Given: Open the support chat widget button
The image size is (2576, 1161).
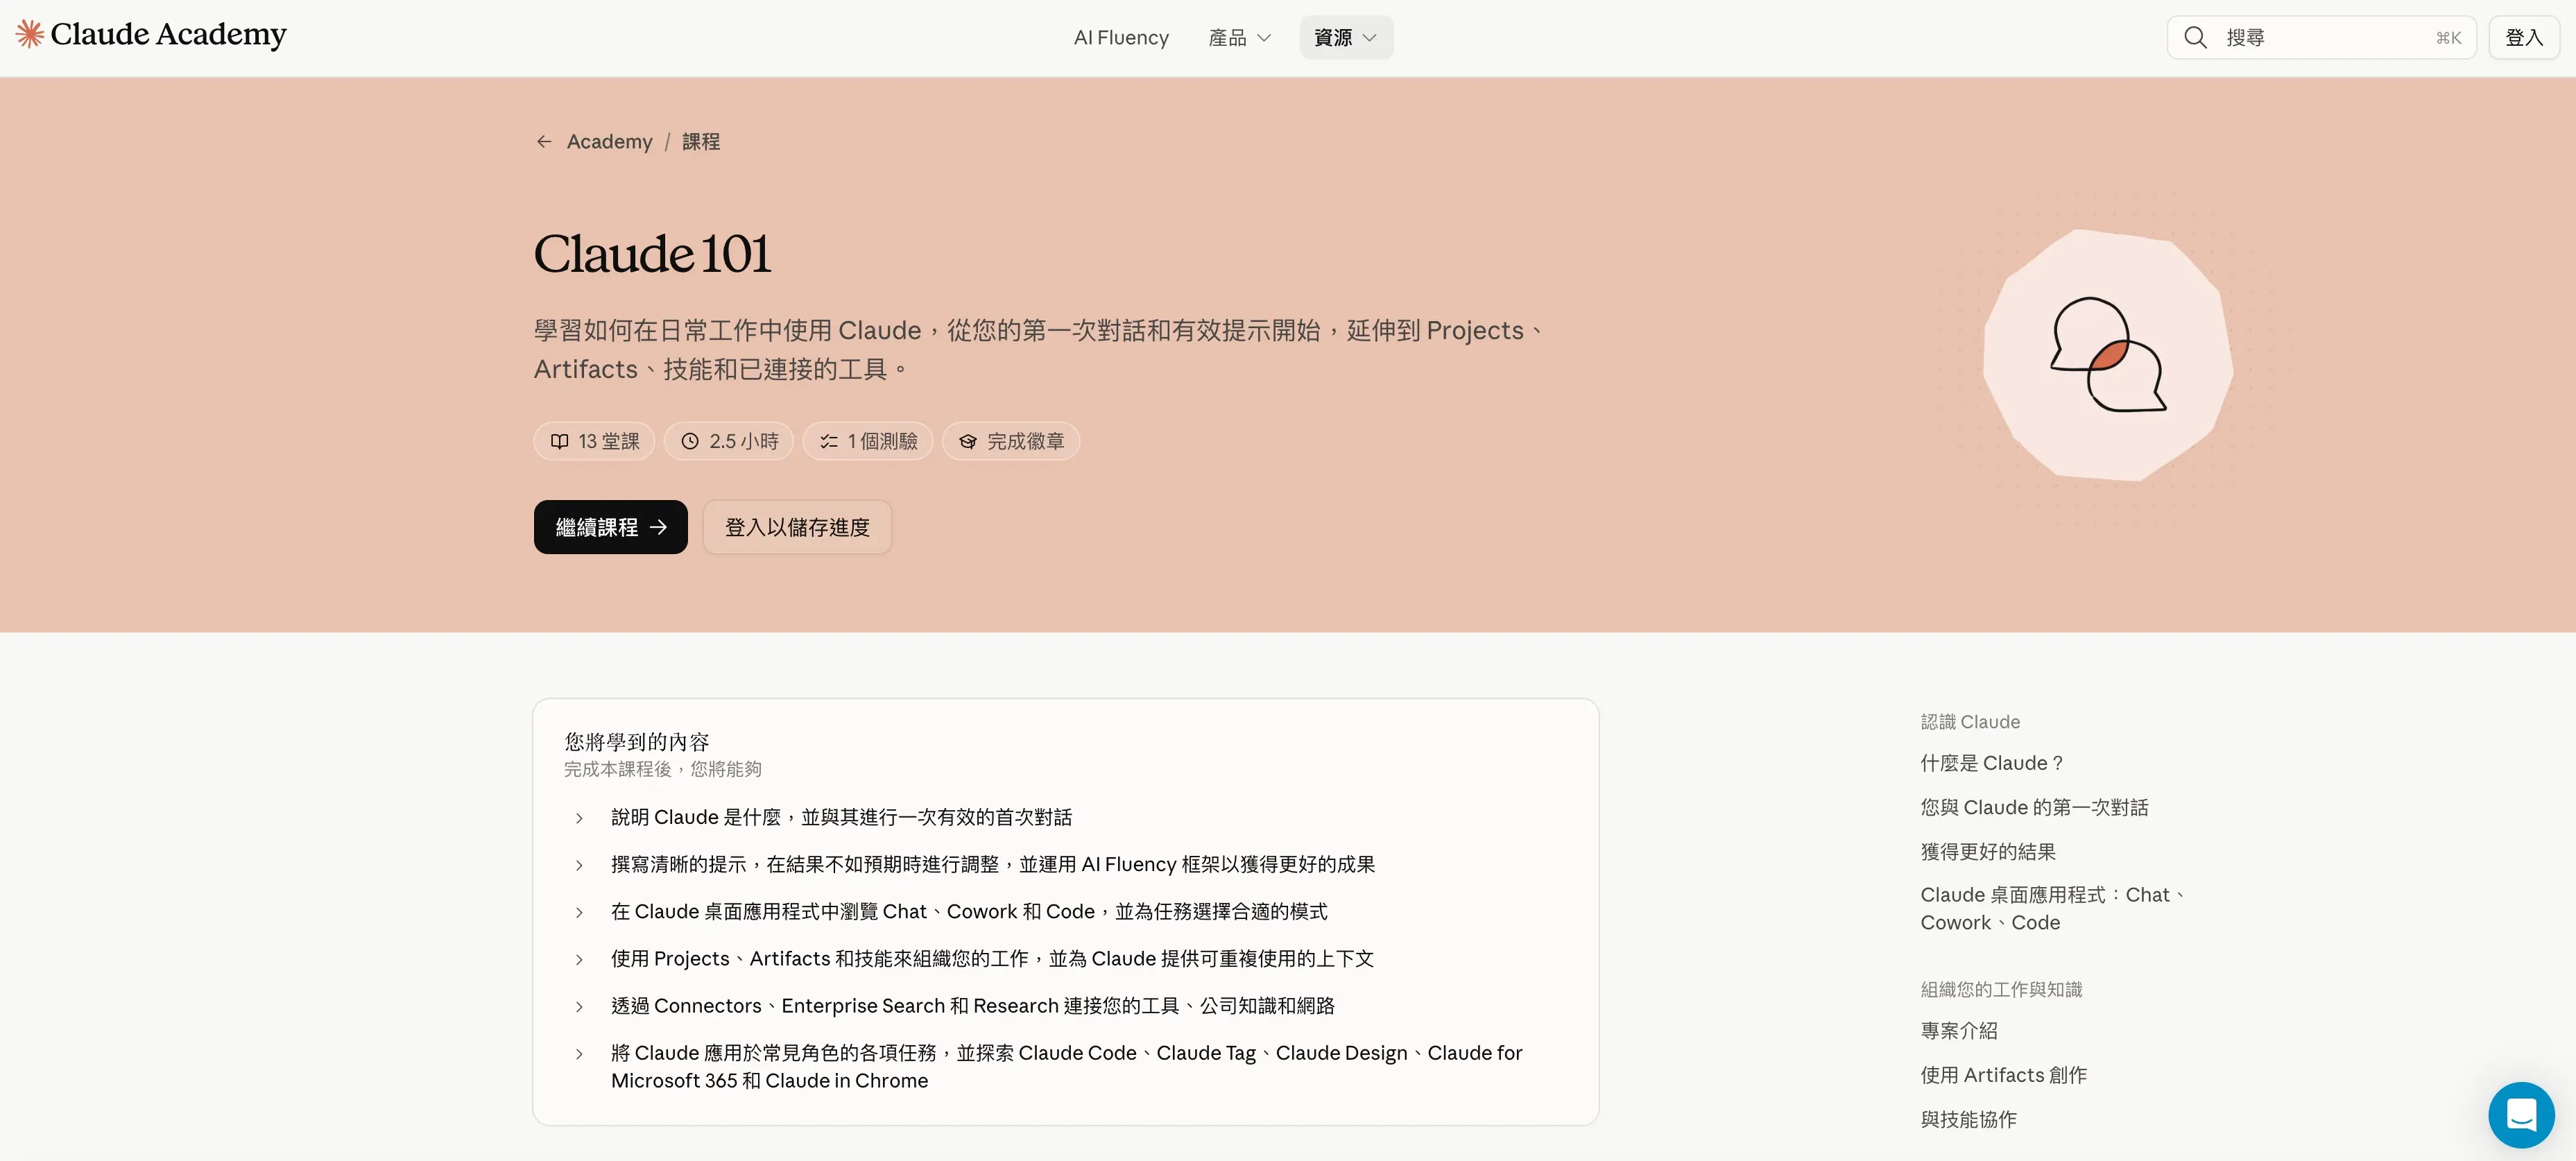Looking at the screenshot, I should (x=2521, y=1114).
